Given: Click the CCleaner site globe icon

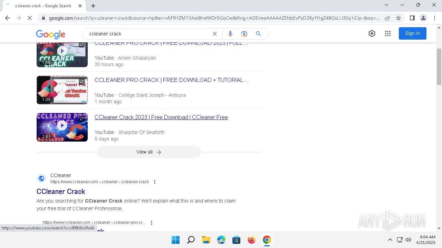Looking at the screenshot, I should pyautogui.click(x=41, y=178).
